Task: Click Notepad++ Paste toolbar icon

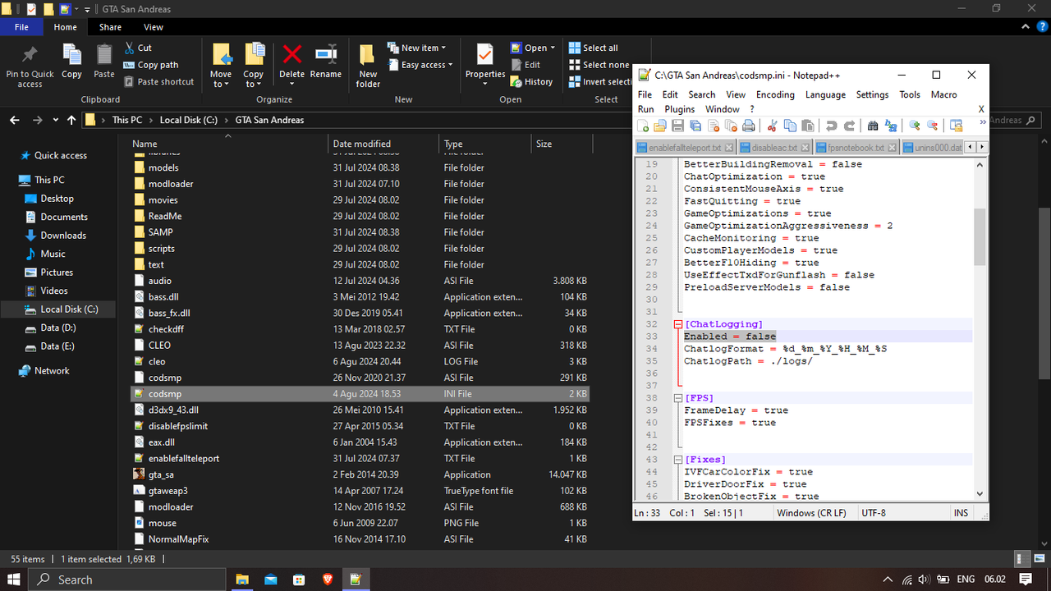Action: [808, 126]
